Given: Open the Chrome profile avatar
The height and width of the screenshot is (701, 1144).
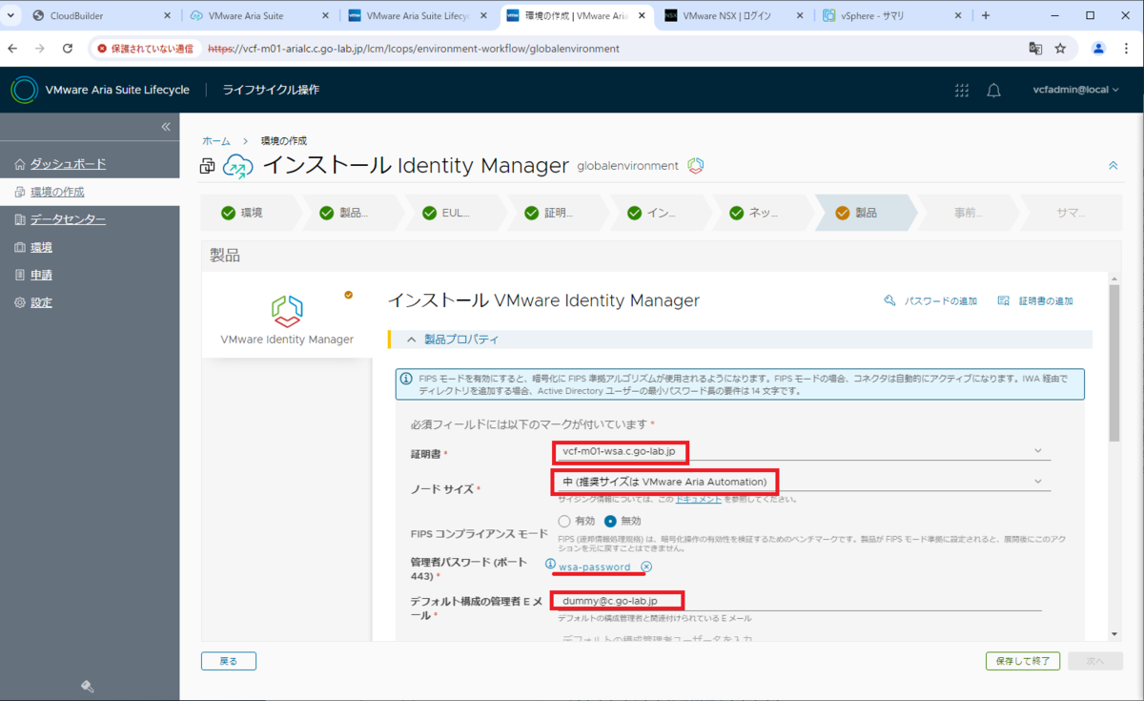Looking at the screenshot, I should pyautogui.click(x=1098, y=48).
